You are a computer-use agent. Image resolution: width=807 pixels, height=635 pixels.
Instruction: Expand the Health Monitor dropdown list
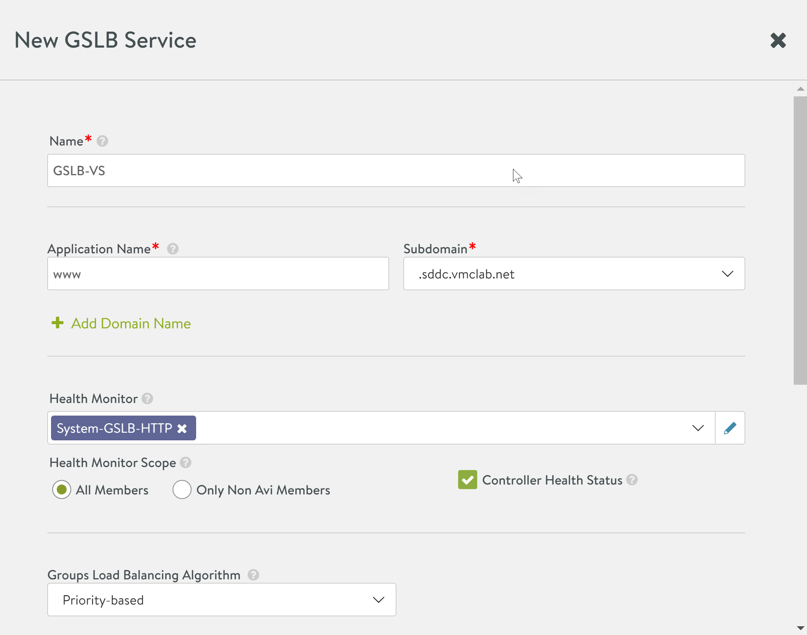[698, 428]
